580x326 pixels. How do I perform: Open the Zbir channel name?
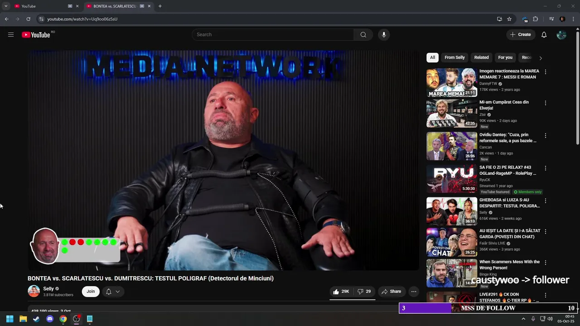pos(483,115)
